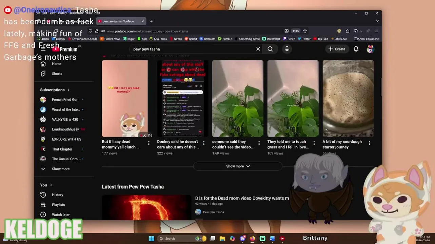Open options for 'Donkey said' short

point(204,143)
